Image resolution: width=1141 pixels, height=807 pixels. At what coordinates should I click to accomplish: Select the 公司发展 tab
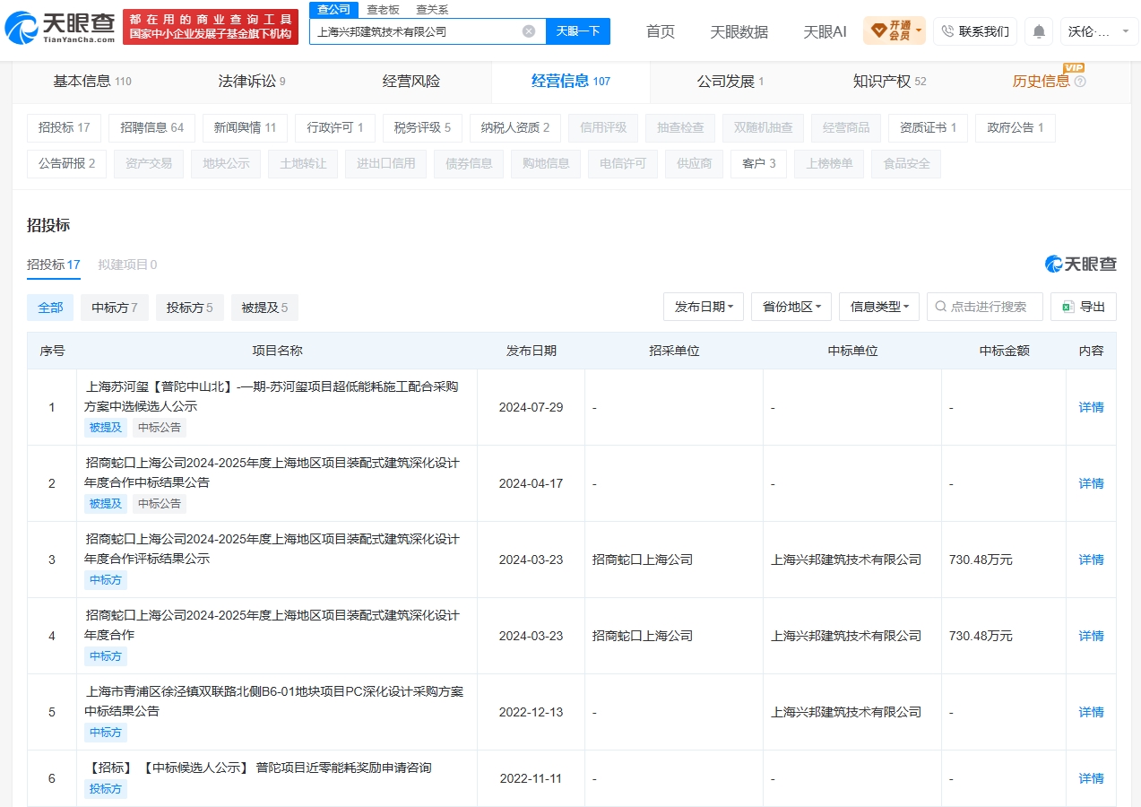coord(730,82)
